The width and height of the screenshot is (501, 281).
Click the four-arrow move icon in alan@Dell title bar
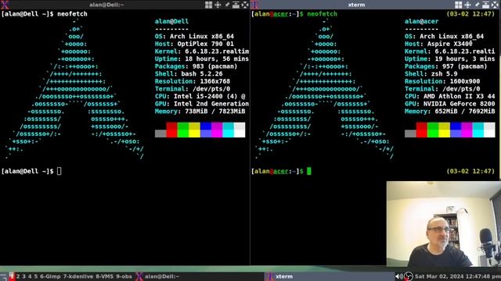(x=218, y=5)
